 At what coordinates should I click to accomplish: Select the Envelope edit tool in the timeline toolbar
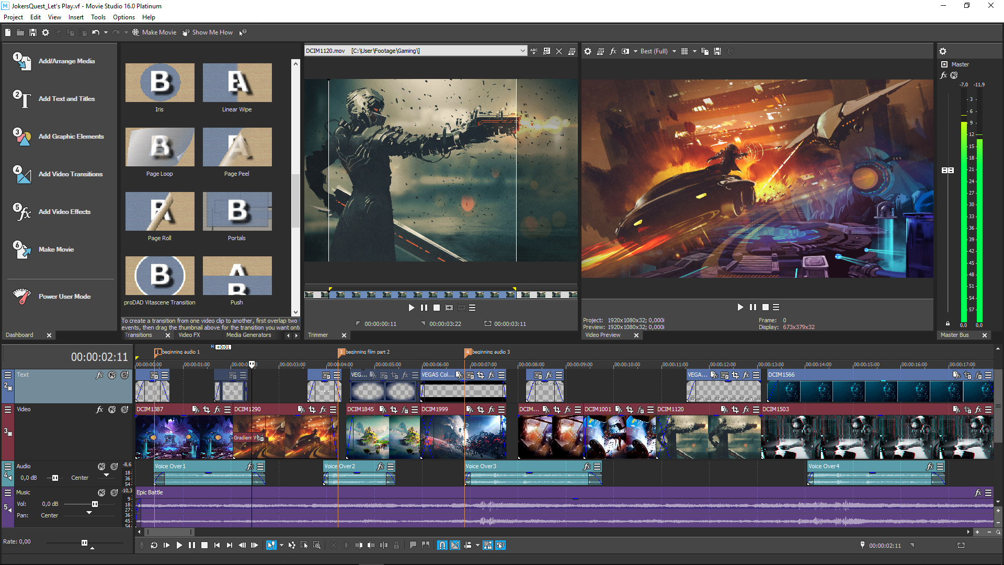[x=291, y=545]
